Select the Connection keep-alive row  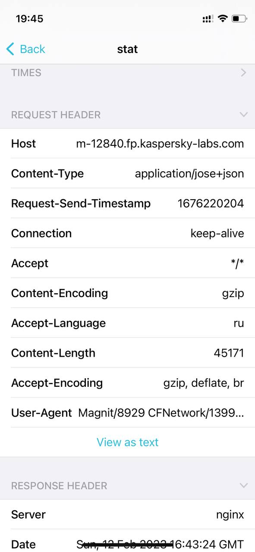[x=127, y=233]
